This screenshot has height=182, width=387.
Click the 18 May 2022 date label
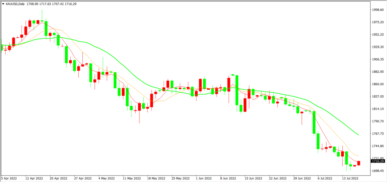(156, 177)
